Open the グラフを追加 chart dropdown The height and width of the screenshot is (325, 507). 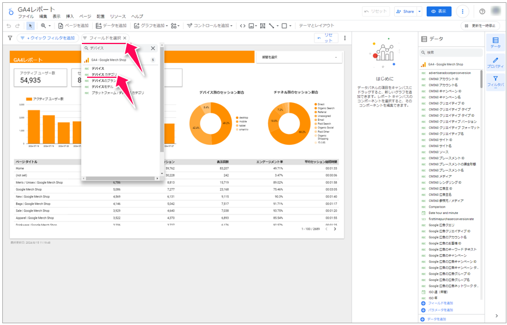pos(151,26)
